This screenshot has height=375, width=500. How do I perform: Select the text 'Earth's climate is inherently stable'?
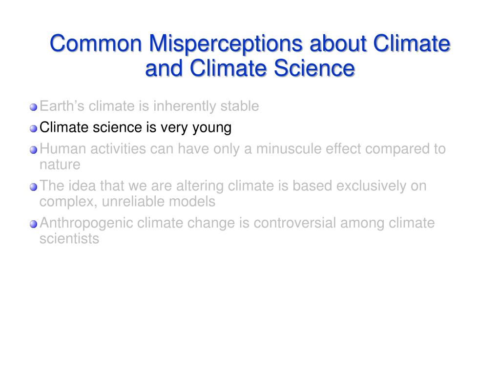(x=149, y=106)
